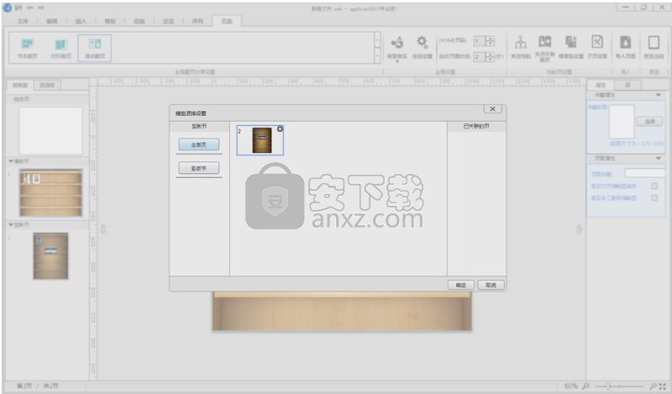
Task: Click the page title input field
Action: (x=644, y=174)
